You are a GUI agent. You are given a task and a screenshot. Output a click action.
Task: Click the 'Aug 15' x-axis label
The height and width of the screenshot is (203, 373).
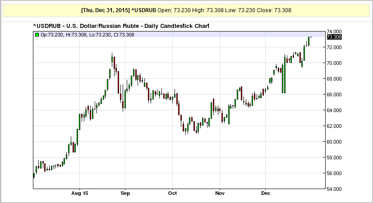pyautogui.click(x=80, y=193)
